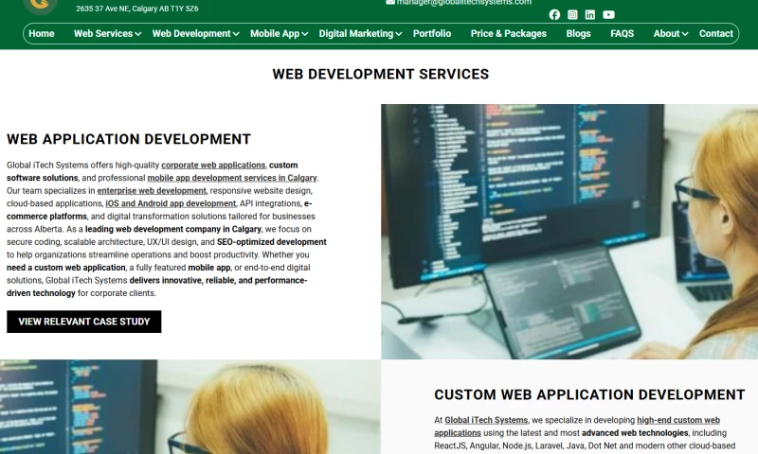The image size is (758, 454).
Task: Expand the Mobile App dropdown
Action: (279, 33)
